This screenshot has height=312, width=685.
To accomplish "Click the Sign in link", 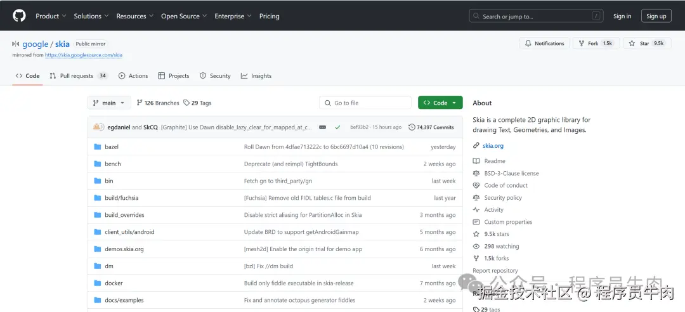I will pyautogui.click(x=622, y=16).
